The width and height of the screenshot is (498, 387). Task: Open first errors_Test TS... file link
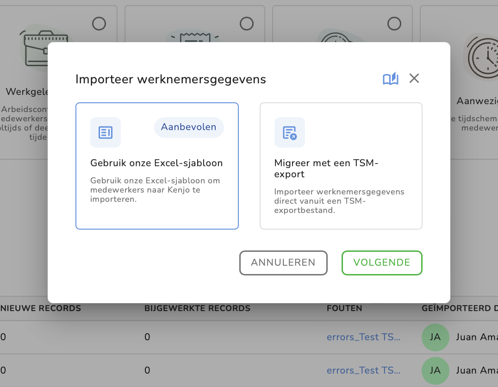[364, 337]
